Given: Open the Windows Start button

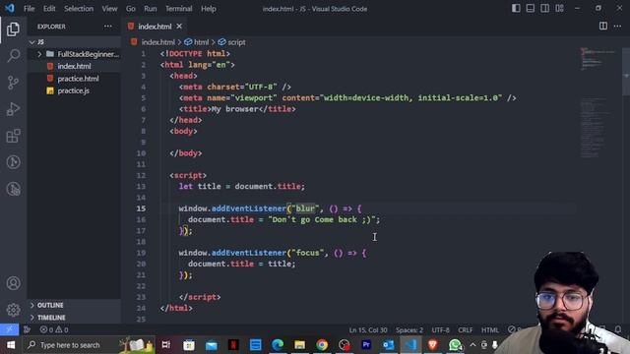Looking at the screenshot, I should [x=11, y=345].
